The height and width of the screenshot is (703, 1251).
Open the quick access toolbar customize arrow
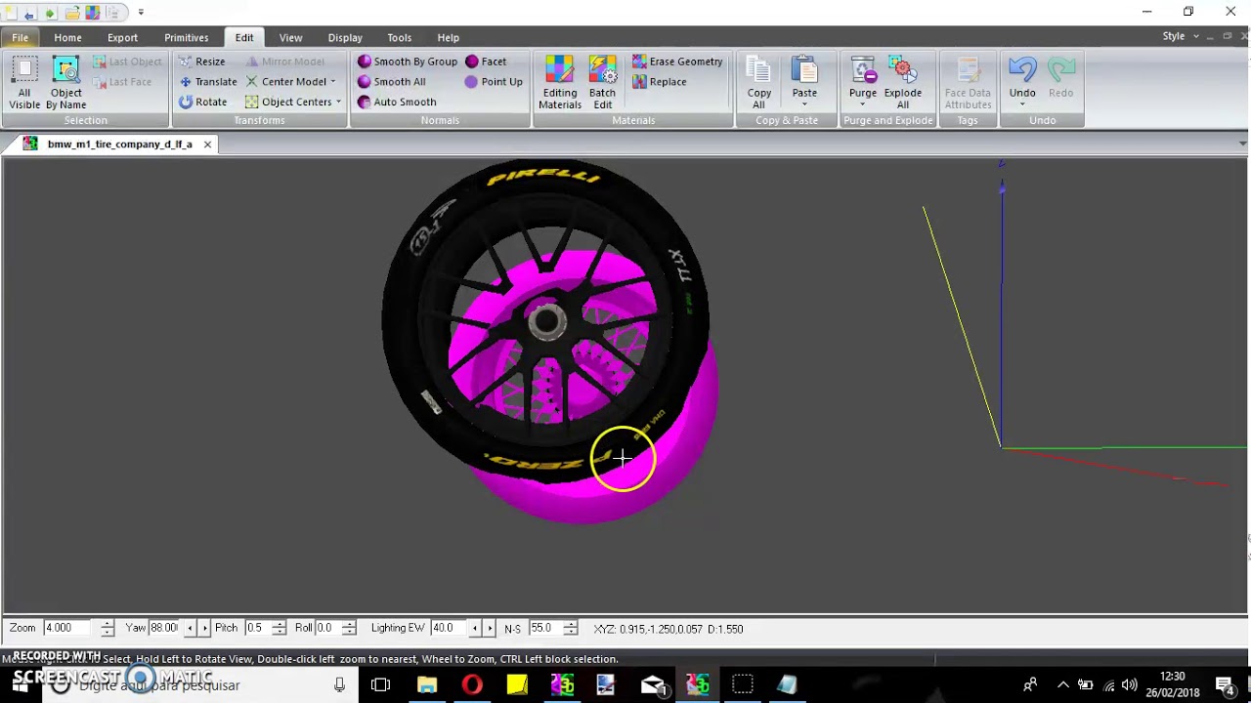pos(141,13)
